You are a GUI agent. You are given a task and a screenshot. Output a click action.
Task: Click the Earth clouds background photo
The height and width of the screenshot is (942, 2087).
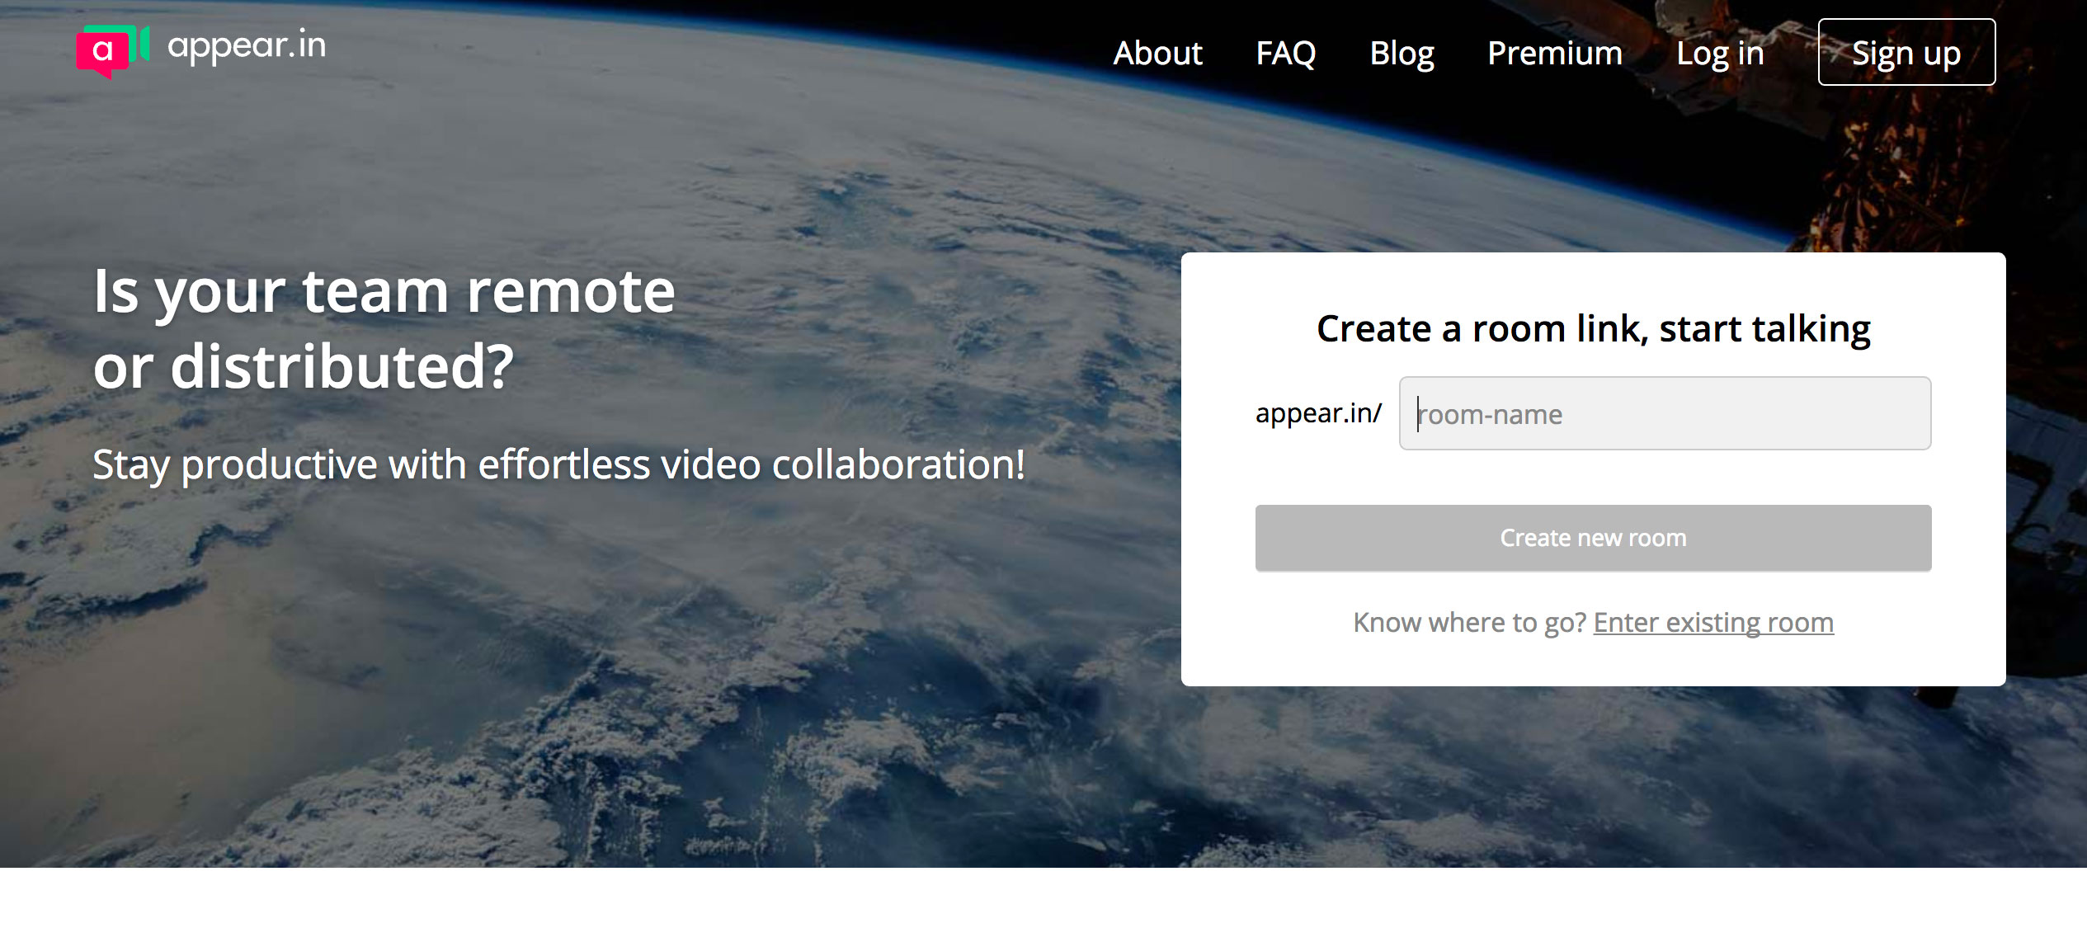[x=577, y=701]
